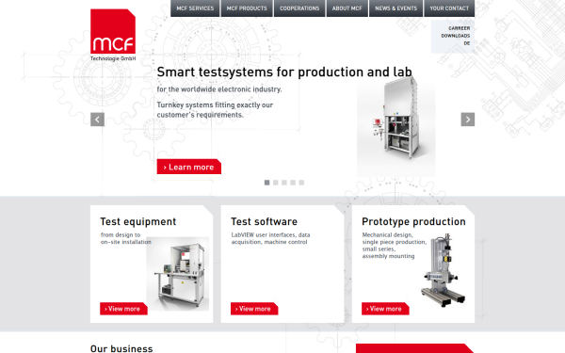The height and width of the screenshot is (353, 565).
Task: Open the News & Events menu
Action: (396, 8)
